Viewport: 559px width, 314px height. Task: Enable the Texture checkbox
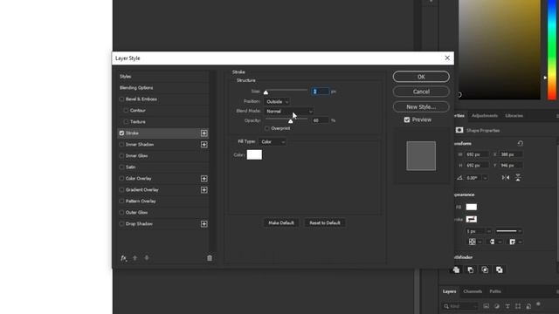(x=126, y=122)
